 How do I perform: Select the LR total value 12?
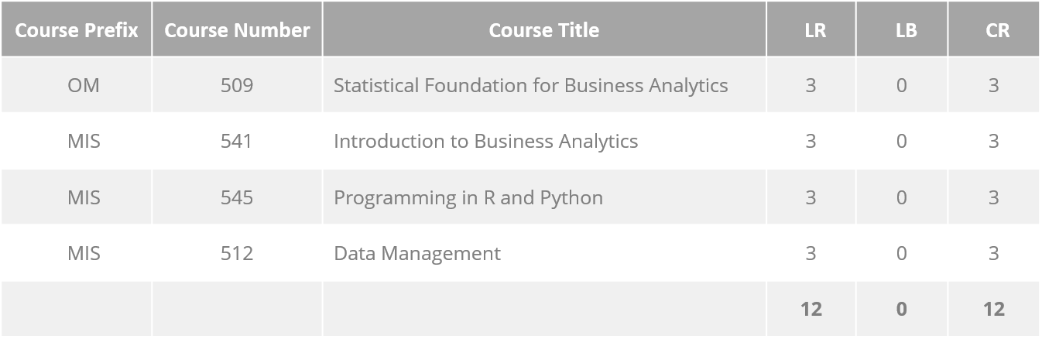click(811, 309)
